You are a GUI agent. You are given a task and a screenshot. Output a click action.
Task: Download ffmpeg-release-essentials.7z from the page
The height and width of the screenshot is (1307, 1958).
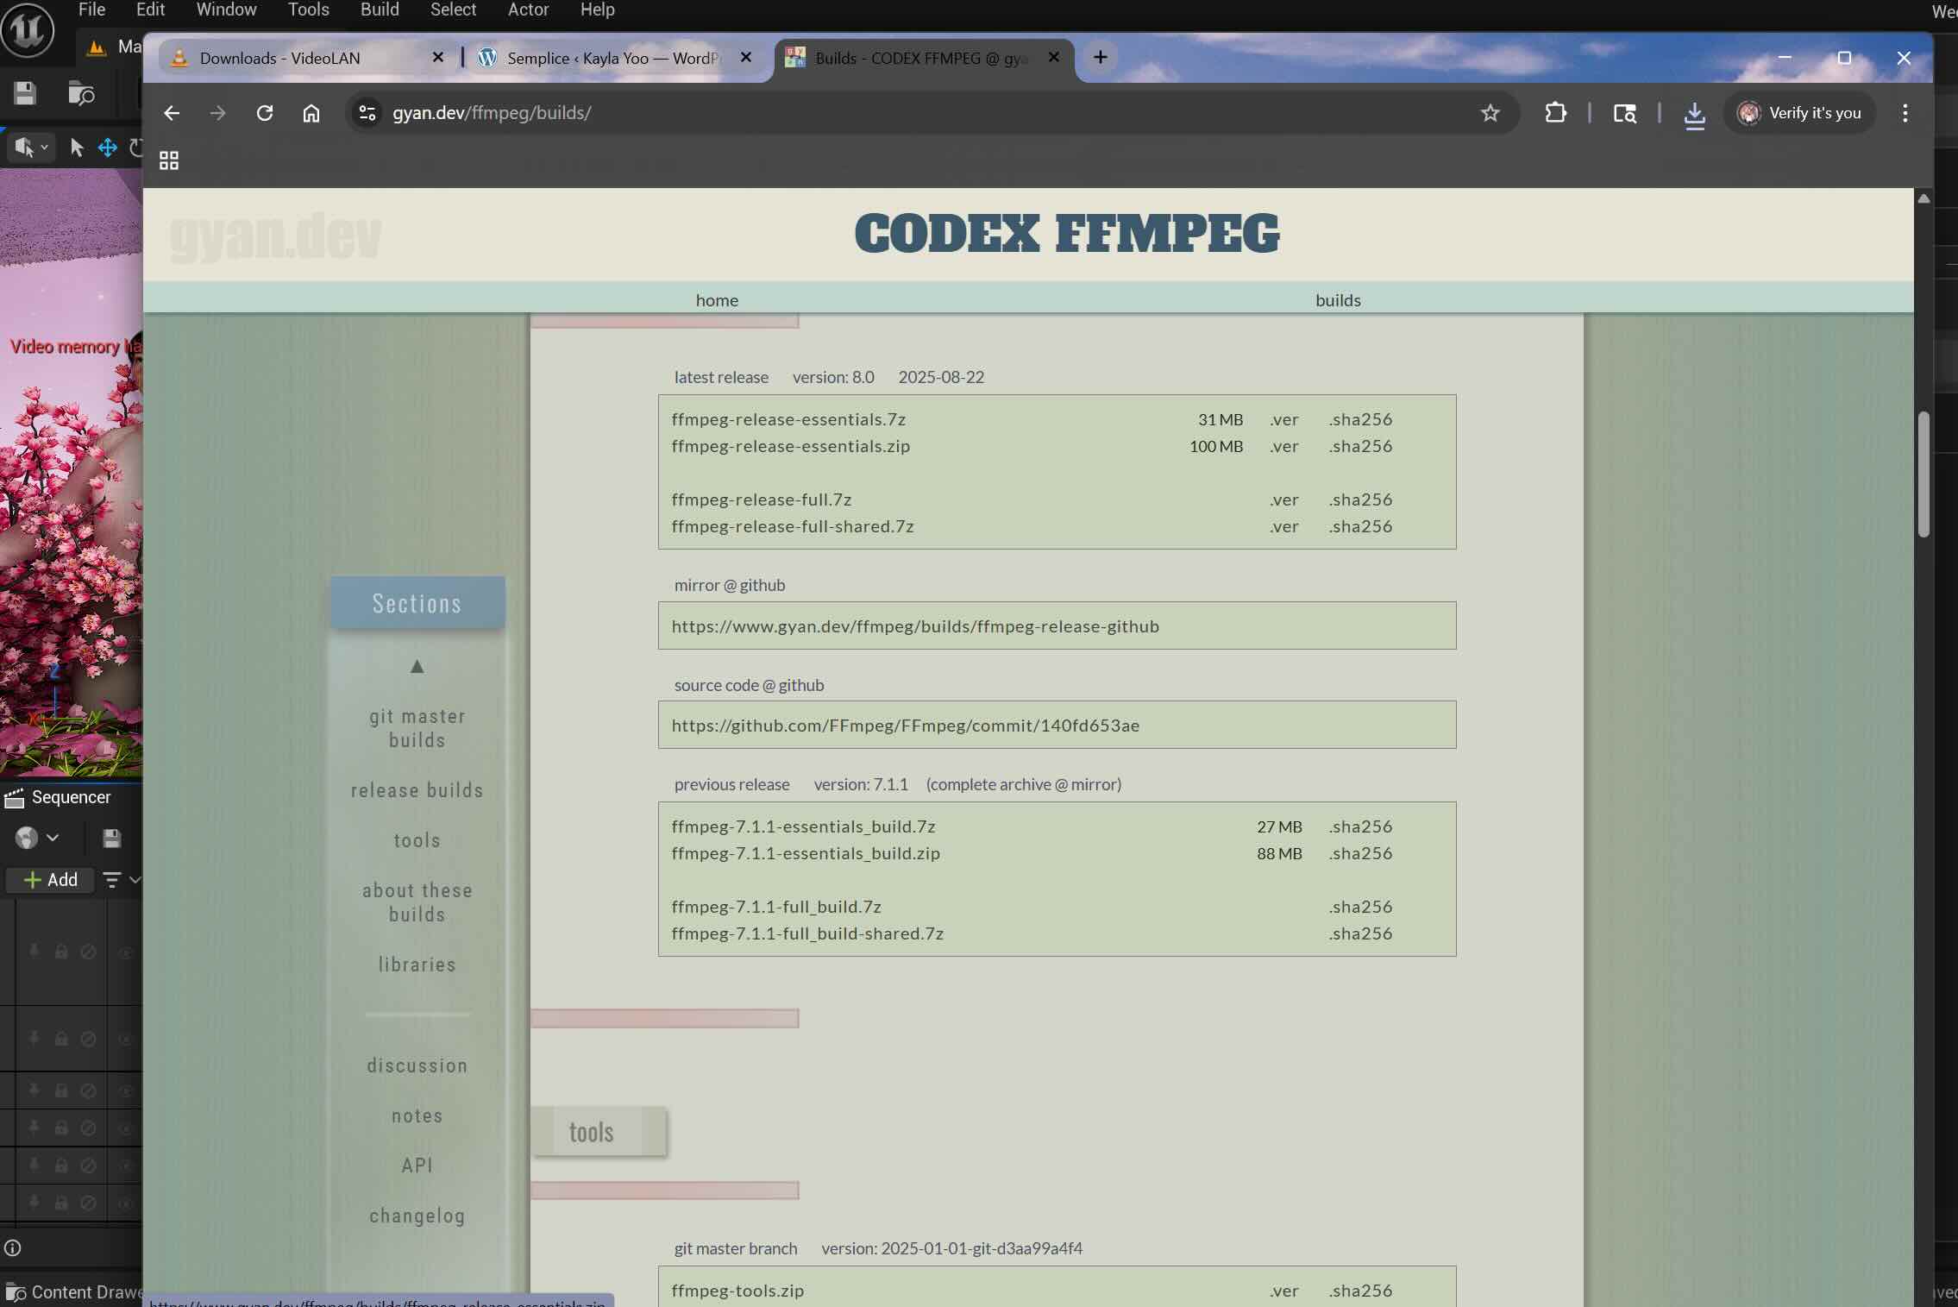(788, 419)
